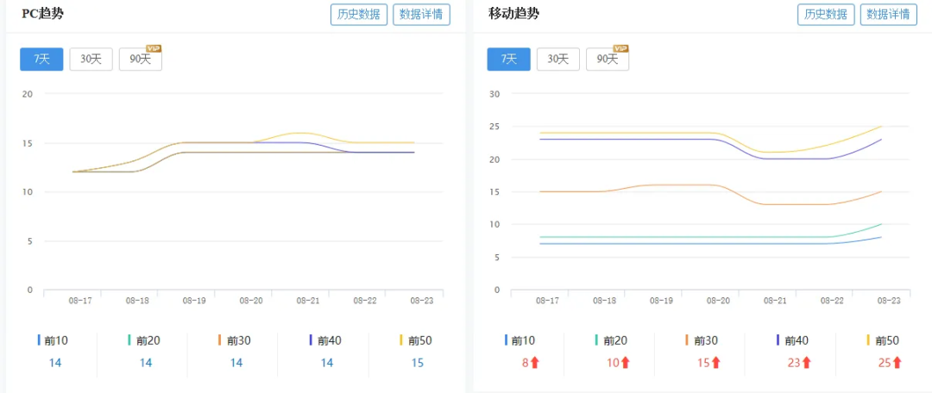
Task: Click red up arrow beside mobile 前10 value
Action: (534, 363)
